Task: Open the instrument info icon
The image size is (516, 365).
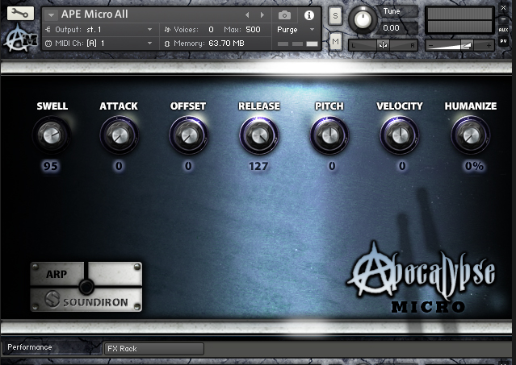Action: click(x=308, y=15)
